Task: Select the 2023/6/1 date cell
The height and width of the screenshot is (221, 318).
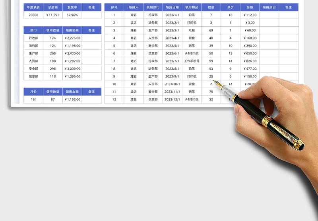Action: [172, 53]
